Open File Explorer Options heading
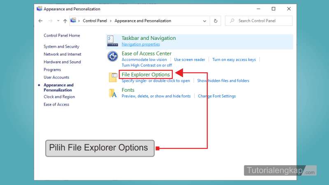 pos(146,74)
